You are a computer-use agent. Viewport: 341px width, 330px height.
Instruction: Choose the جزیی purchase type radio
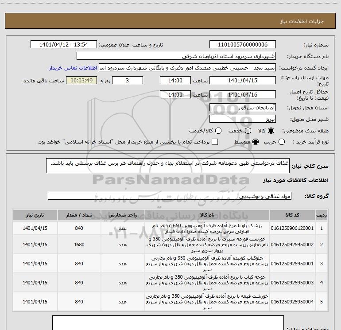coord(281,142)
